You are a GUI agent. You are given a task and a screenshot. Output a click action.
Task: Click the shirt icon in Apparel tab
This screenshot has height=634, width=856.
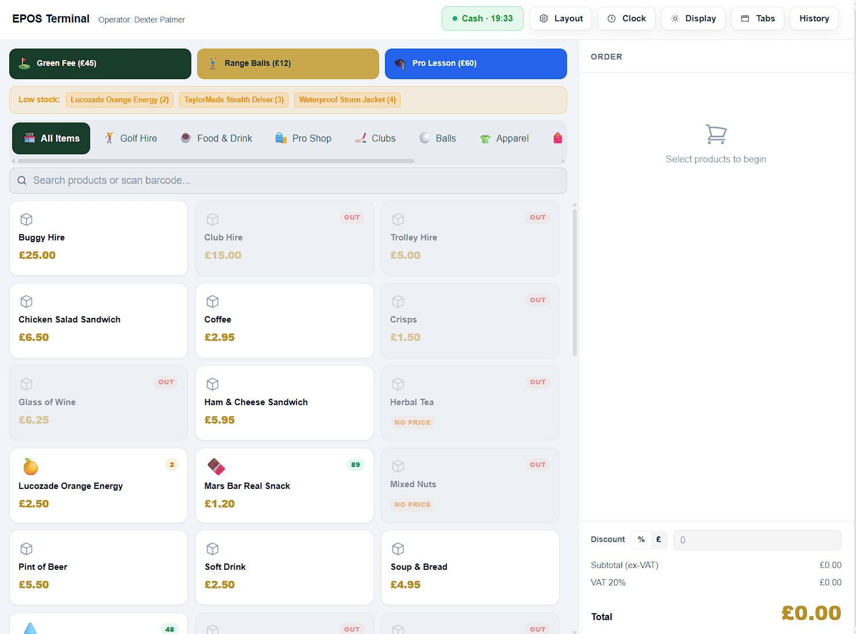tap(486, 139)
